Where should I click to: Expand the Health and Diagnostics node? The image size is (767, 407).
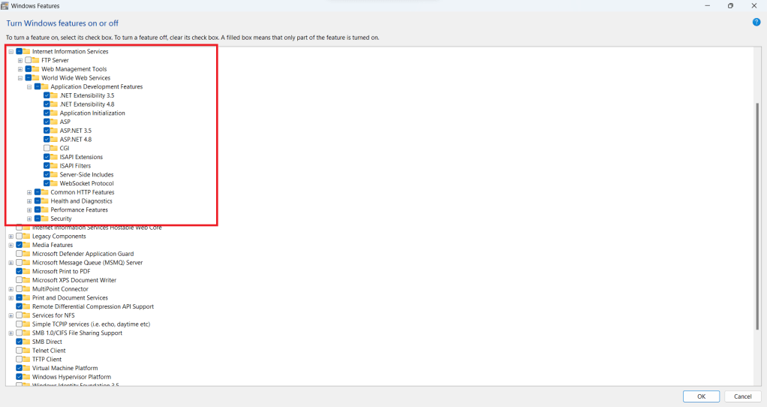pyautogui.click(x=29, y=201)
